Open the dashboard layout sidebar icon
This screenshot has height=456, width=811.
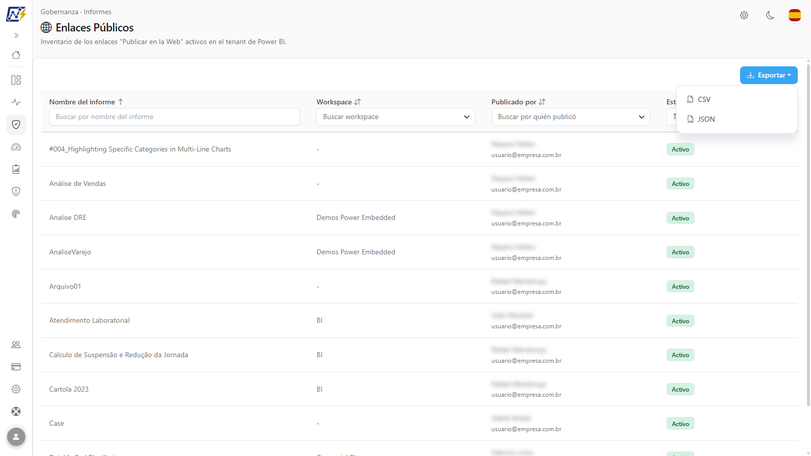point(16,80)
